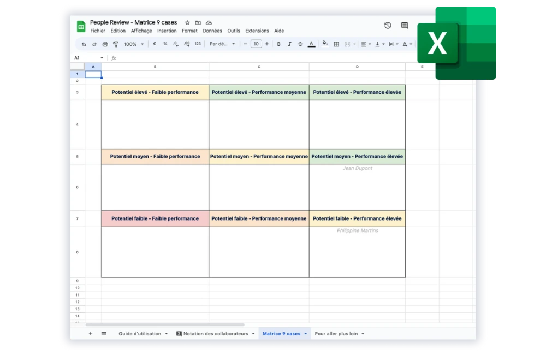Decrease decimal places
546x355 pixels.
[176, 44]
